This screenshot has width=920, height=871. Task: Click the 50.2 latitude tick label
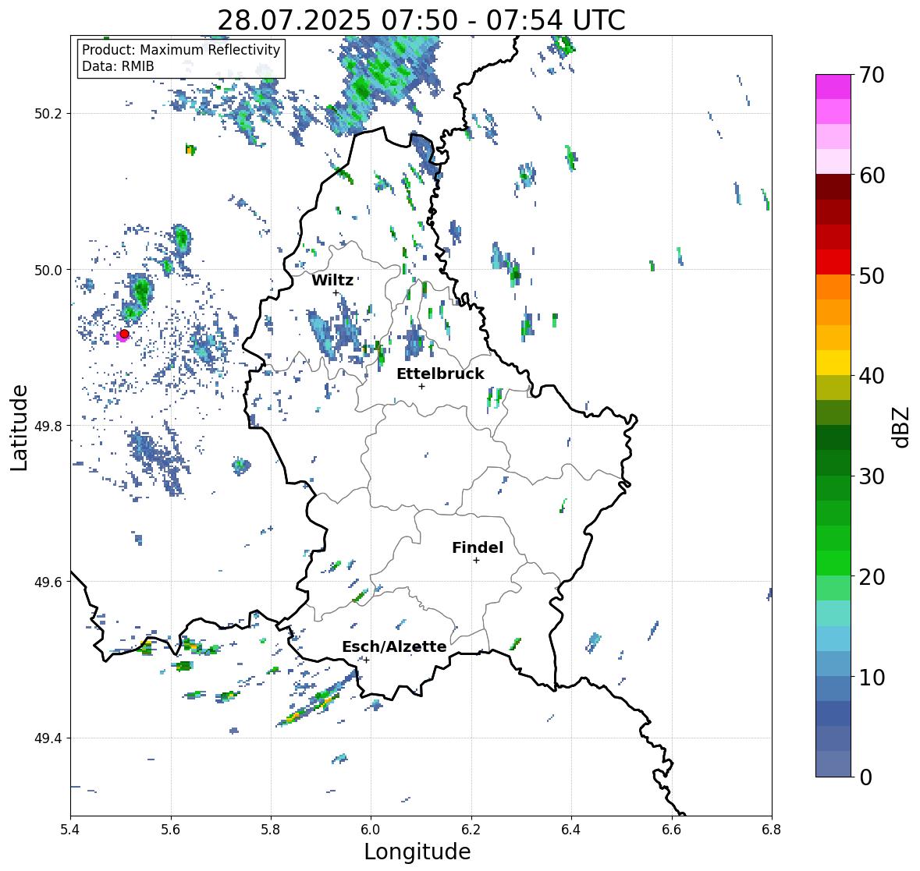(48, 114)
